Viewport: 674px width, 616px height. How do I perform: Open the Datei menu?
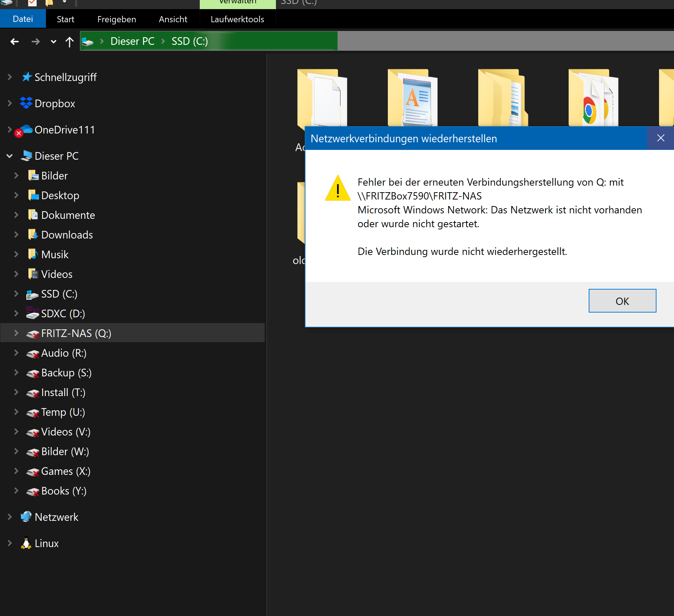(x=23, y=19)
